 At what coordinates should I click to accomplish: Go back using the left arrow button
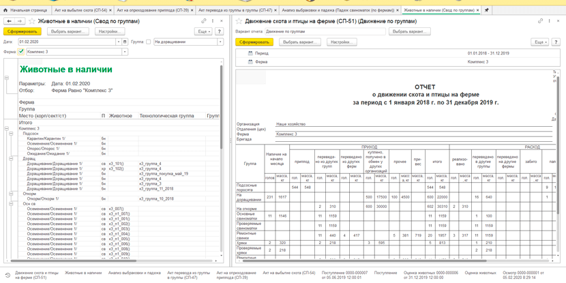click(9, 21)
